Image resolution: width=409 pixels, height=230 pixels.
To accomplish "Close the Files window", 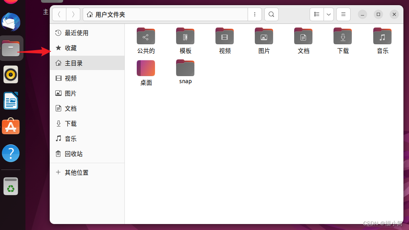I will [x=394, y=14].
